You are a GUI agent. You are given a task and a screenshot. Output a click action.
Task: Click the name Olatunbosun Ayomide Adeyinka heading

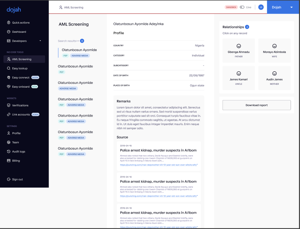[138, 24]
